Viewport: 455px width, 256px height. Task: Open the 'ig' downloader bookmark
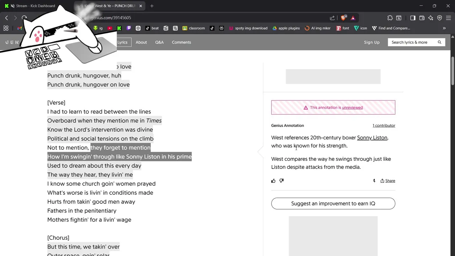tap(98, 28)
